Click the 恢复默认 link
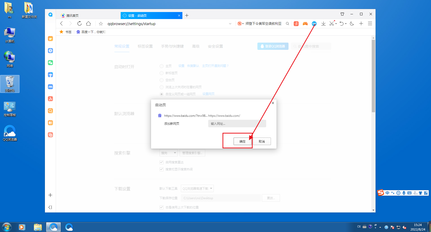431x232 pixels. (193, 66)
